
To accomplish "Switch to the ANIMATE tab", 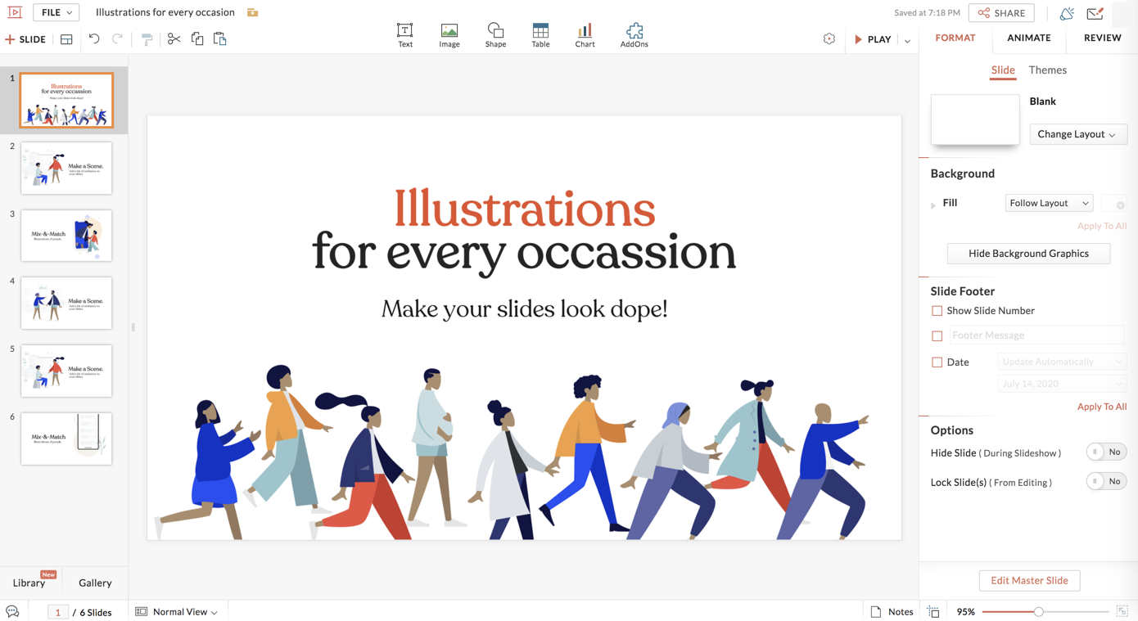I will 1028,38.
